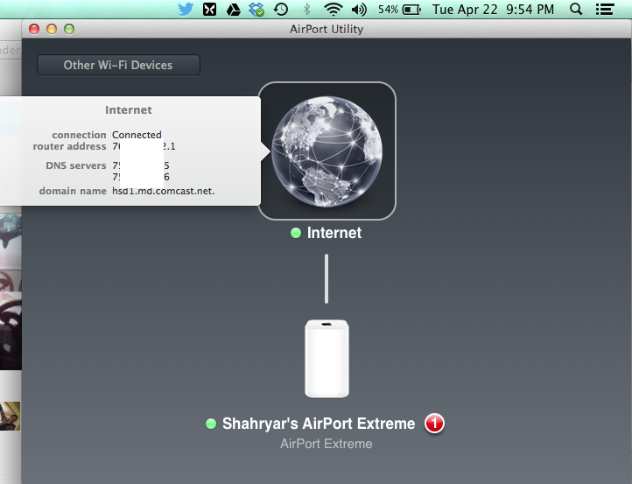Open the Twitter menu bar icon
Viewport: 632px width, 484px height.
click(x=186, y=10)
